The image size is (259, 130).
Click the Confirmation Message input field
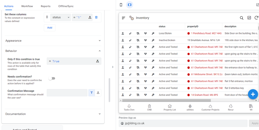(x=67, y=93)
